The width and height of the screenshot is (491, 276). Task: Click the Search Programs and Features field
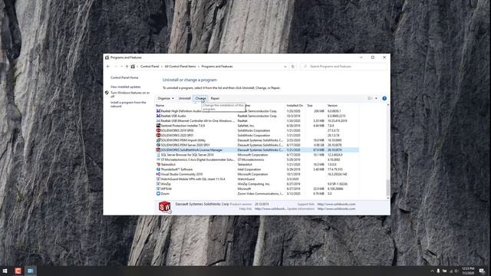click(x=343, y=67)
